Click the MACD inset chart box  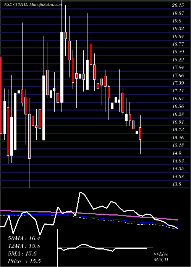pyautogui.click(x=105, y=248)
